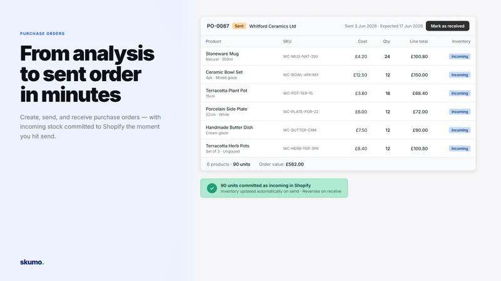The height and width of the screenshot is (281, 501).
Task: Click SKU WC-BUTTER-CRM
Action: click(300, 131)
